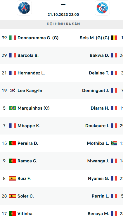Viewport: 123px width, 221px height.
Task: Open Vitinha's player page
Action: [25, 214]
